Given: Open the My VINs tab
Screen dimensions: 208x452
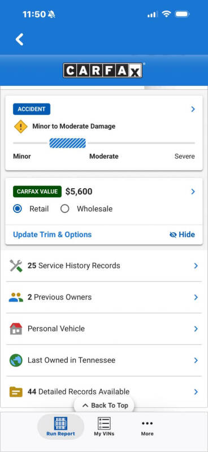Looking at the screenshot, I should tap(104, 427).
